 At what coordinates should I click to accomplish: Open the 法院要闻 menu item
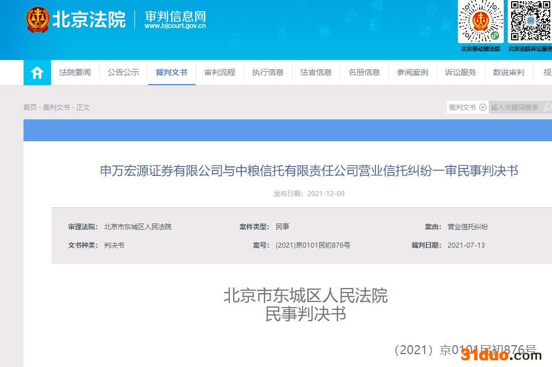coord(75,73)
